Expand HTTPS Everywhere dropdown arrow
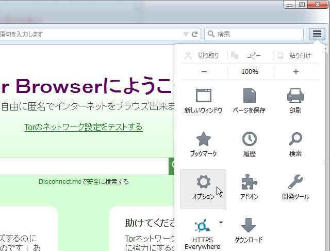This screenshot has height=251, width=330. point(221,223)
